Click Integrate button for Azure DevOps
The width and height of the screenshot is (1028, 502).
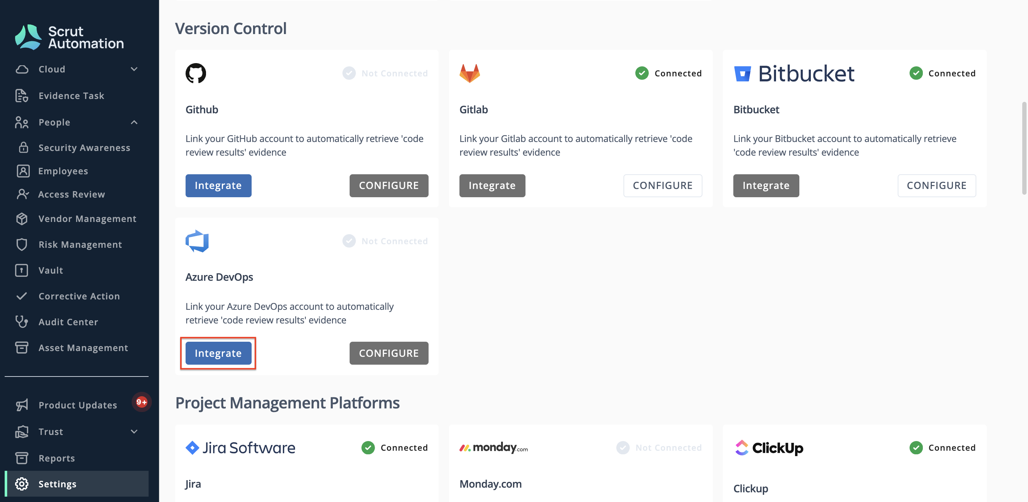coord(218,353)
